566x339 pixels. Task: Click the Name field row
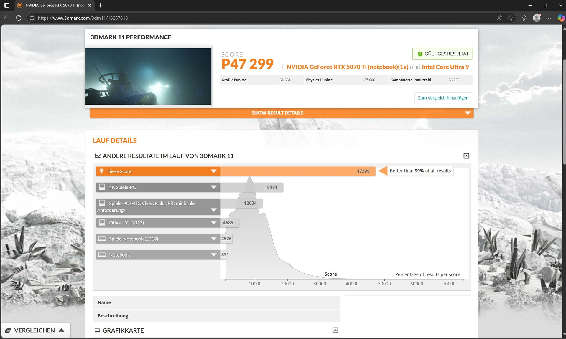[216, 302]
